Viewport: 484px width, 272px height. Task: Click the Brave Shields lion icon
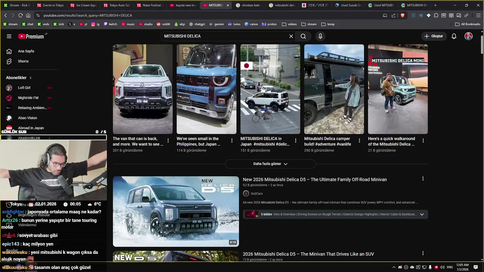click(402, 15)
